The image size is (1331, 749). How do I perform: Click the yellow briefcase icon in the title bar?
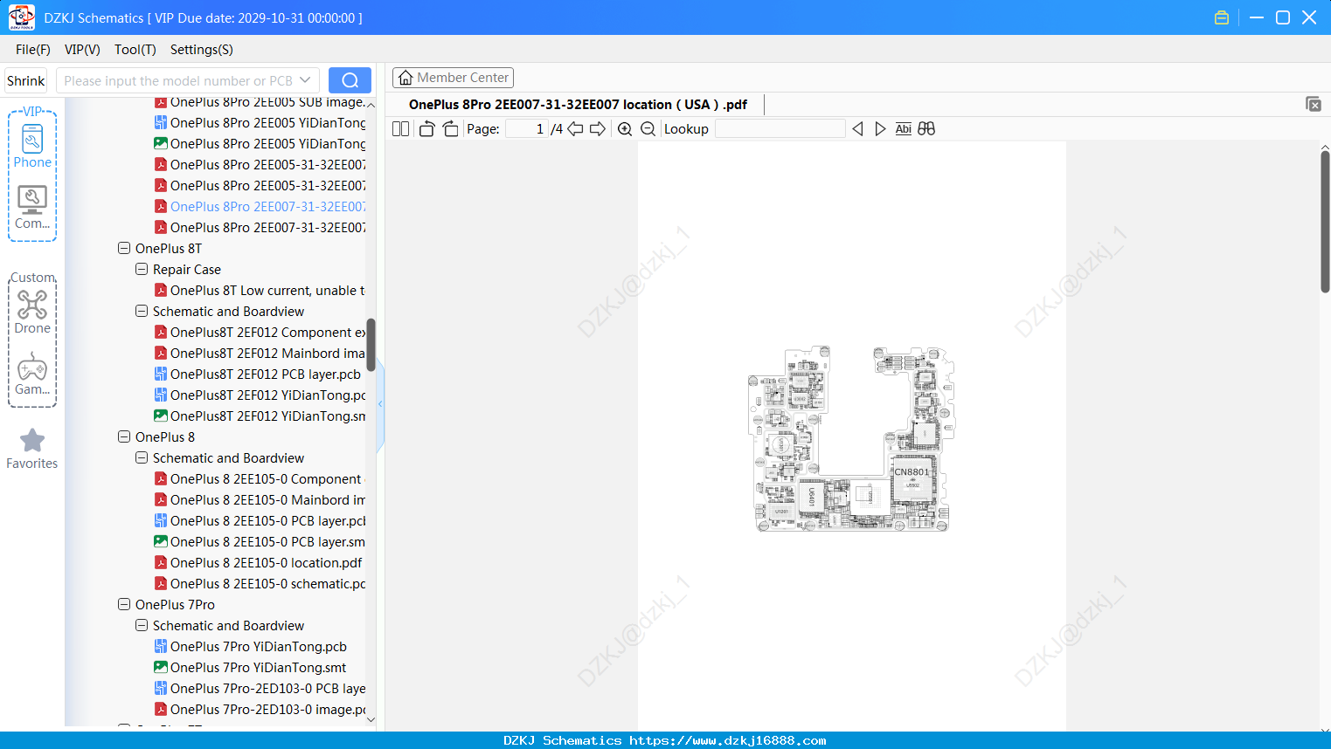coord(1222,17)
